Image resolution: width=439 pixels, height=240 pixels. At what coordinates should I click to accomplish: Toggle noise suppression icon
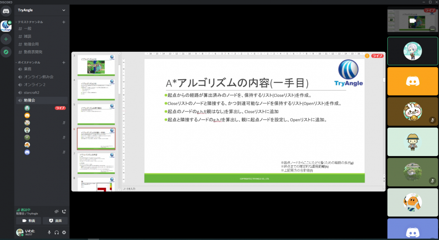tap(56, 211)
